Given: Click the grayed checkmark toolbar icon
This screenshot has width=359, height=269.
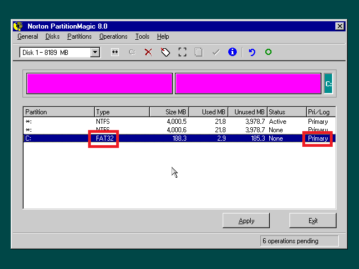Looking at the screenshot, I should [x=216, y=52].
